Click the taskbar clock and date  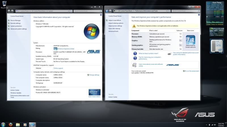[221, 125]
